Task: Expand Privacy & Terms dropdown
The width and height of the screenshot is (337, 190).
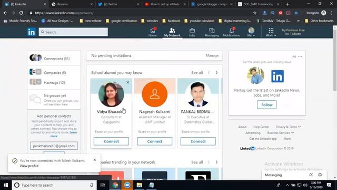Action: [x=288, y=127]
